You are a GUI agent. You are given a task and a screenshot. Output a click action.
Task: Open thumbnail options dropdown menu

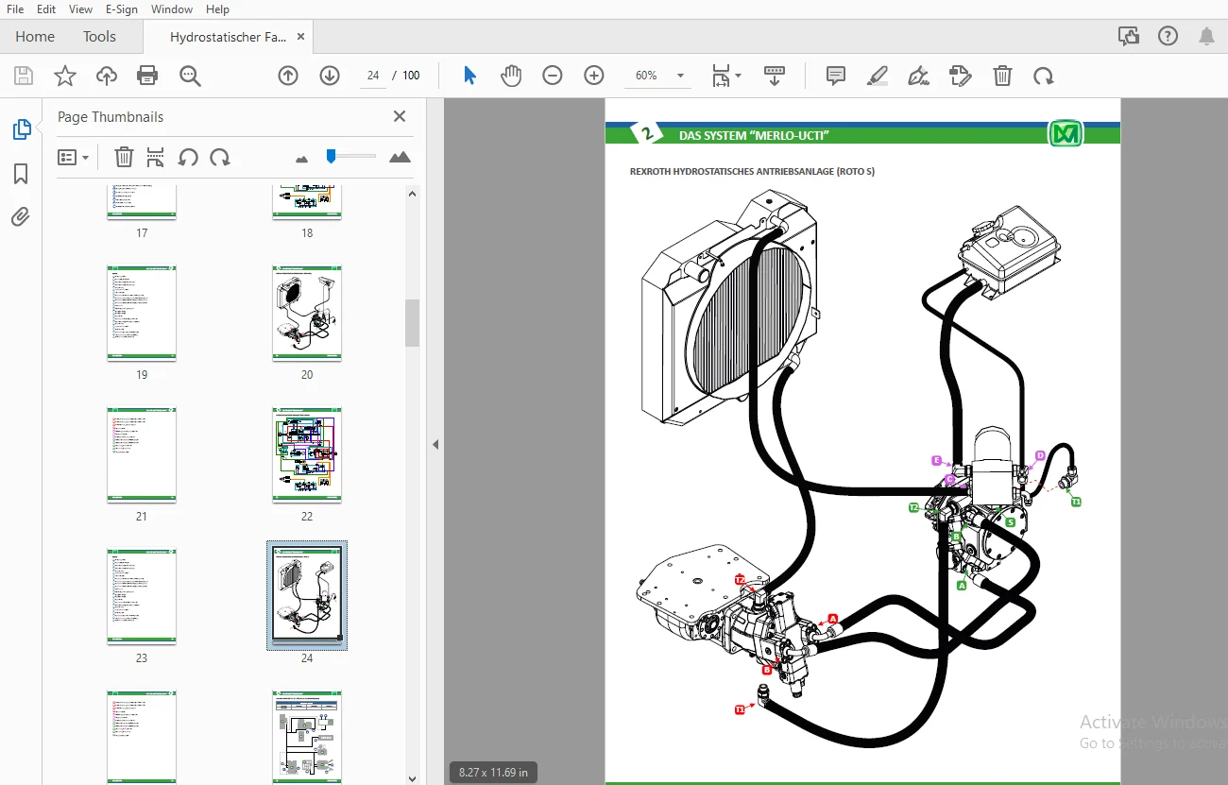coord(73,158)
